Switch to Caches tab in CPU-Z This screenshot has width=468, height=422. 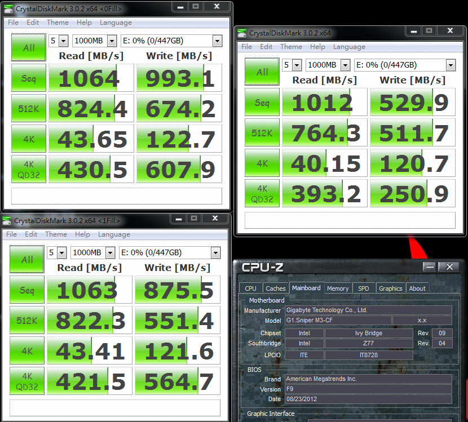[x=276, y=288]
